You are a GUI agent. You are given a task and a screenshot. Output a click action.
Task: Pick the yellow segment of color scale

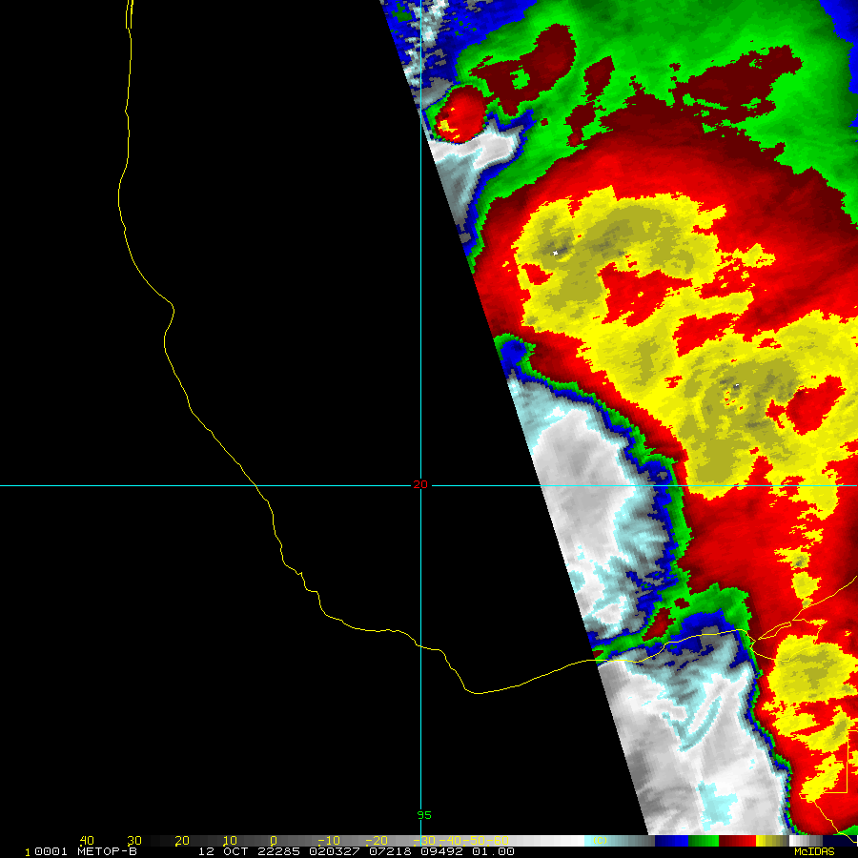point(772,841)
